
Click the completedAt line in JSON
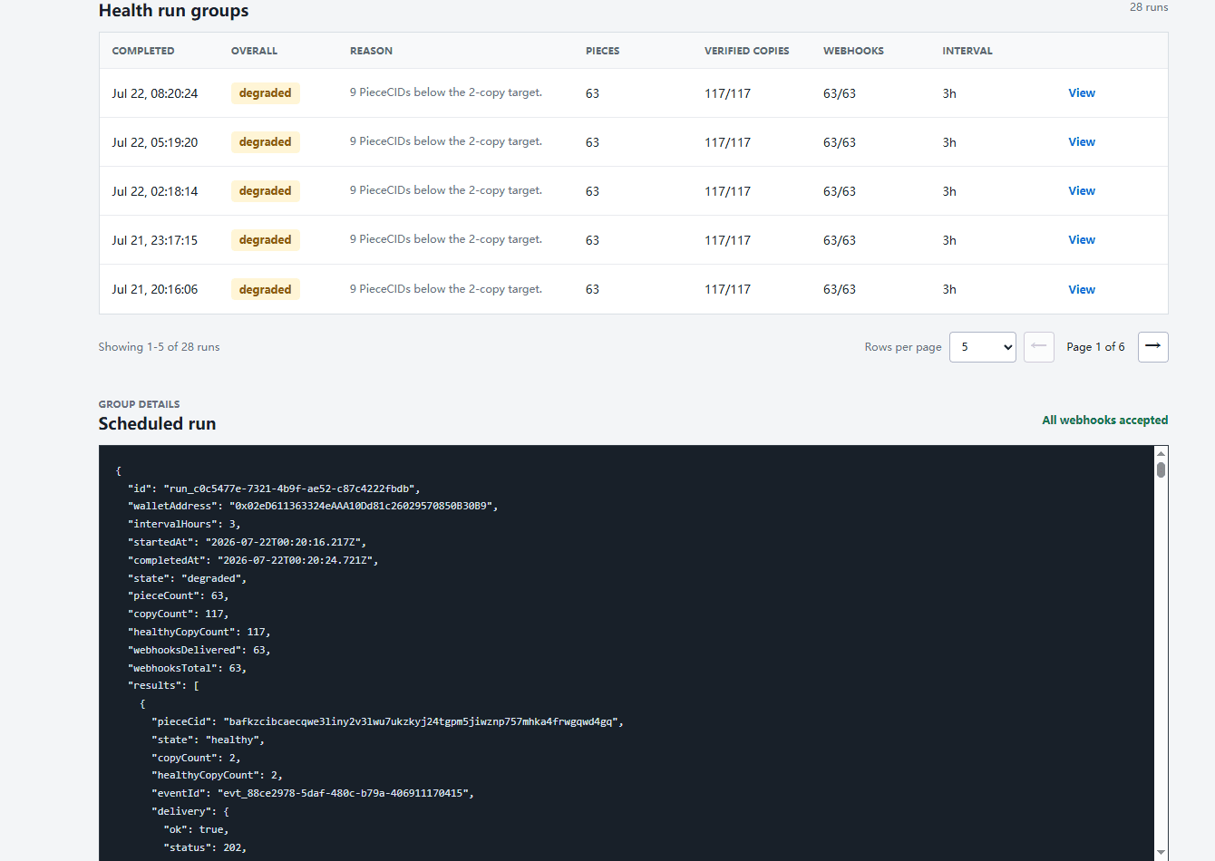pyautogui.click(x=253, y=560)
